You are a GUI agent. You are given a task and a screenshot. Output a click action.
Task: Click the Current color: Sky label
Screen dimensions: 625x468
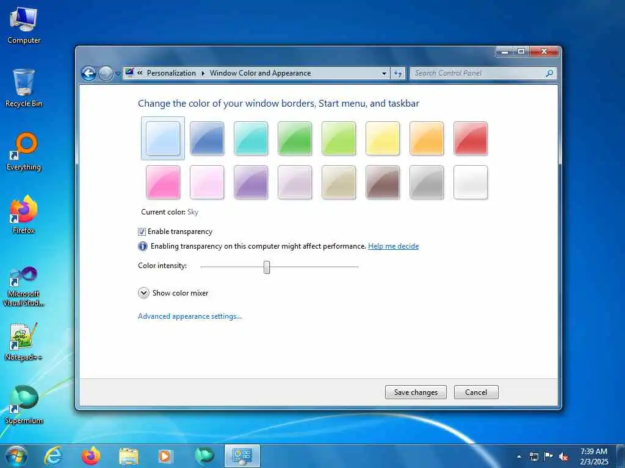pyautogui.click(x=170, y=212)
